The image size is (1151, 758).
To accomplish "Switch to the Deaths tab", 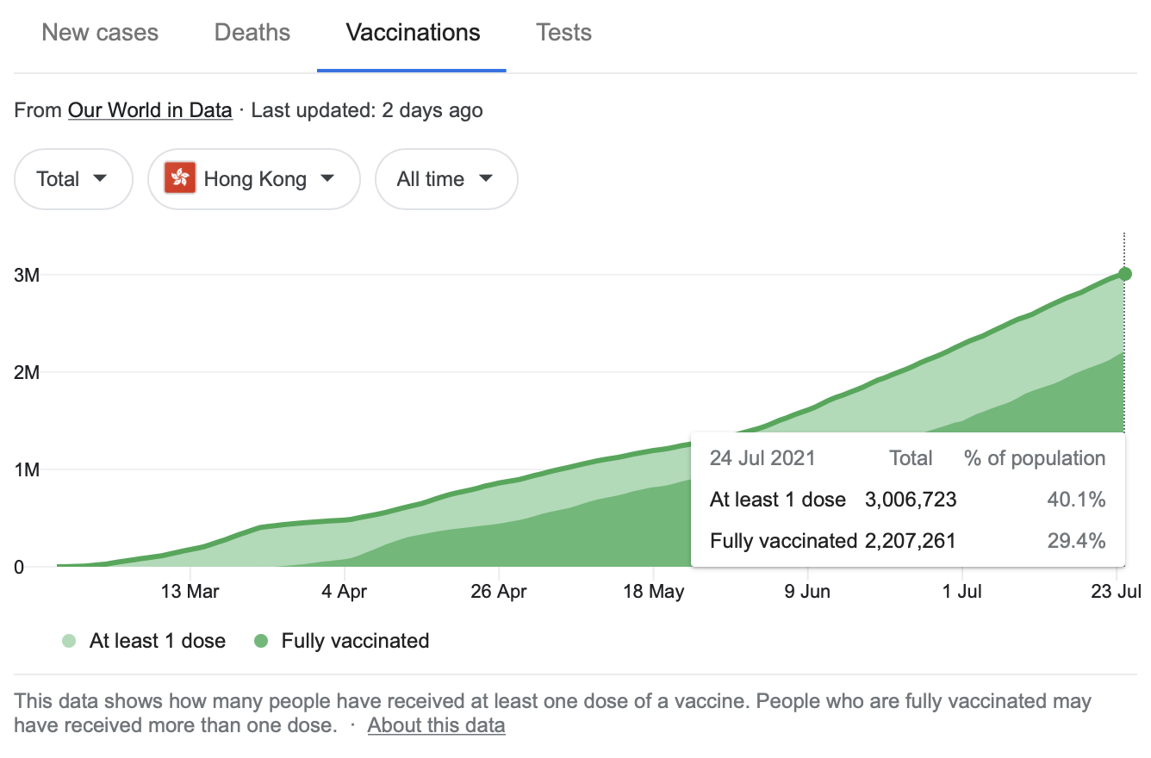I will pyautogui.click(x=252, y=33).
